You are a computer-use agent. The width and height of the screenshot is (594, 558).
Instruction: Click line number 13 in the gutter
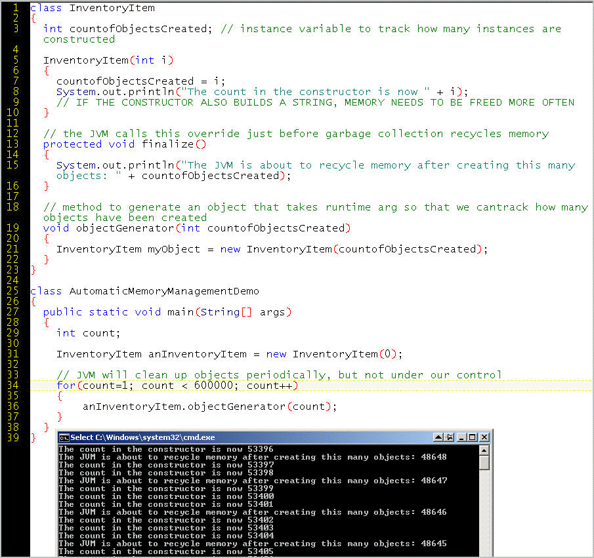tap(12, 144)
